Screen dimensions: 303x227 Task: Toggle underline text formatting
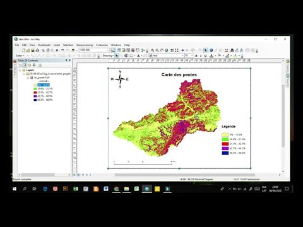coord(205,55)
